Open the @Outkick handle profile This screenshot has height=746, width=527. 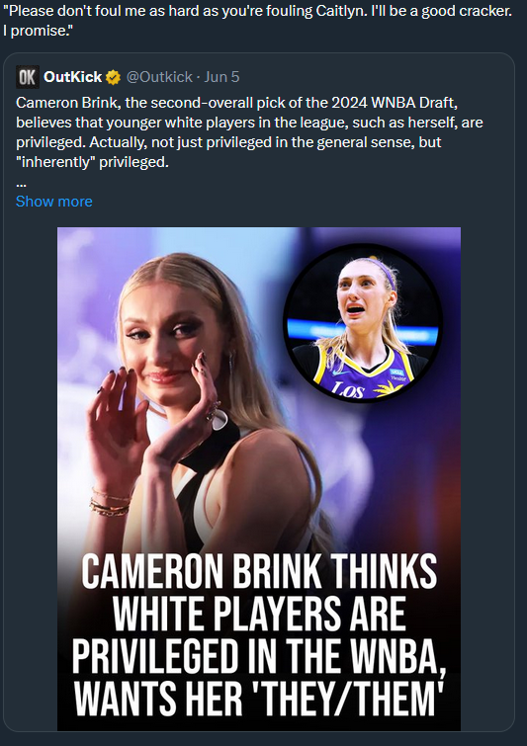pyautogui.click(x=159, y=77)
